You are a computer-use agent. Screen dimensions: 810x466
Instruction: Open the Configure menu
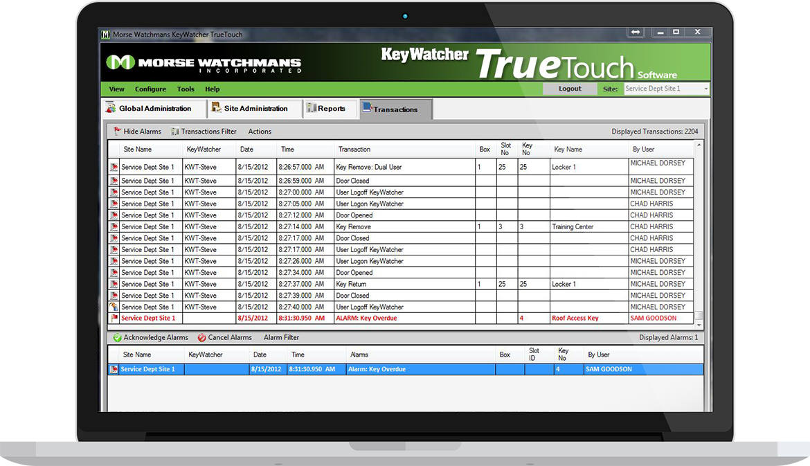pos(150,89)
